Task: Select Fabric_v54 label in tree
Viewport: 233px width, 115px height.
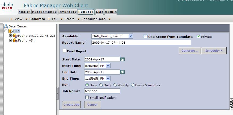Action: (x=26, y=40)
